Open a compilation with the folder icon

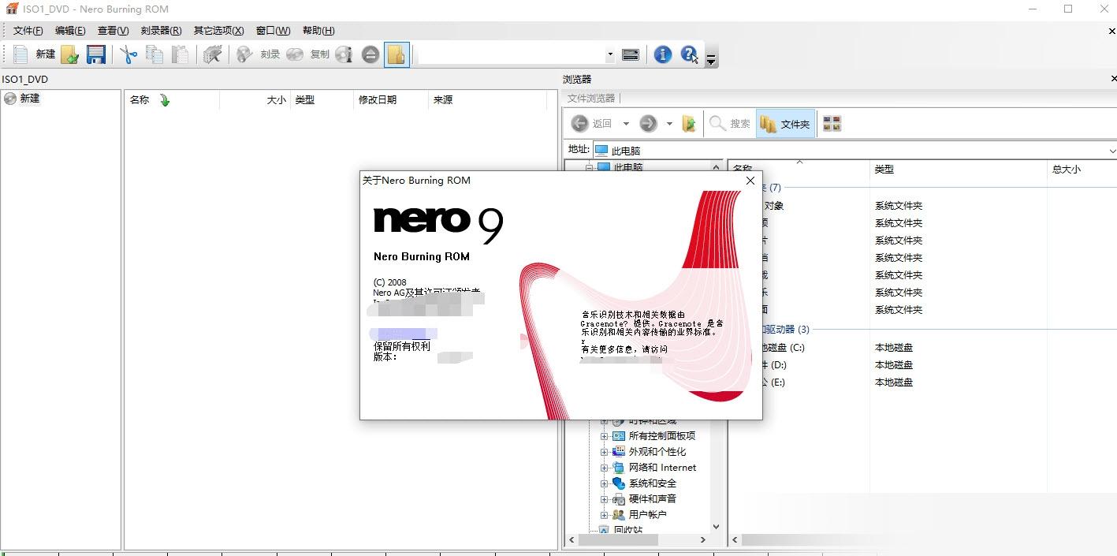(x=70, y=54)
